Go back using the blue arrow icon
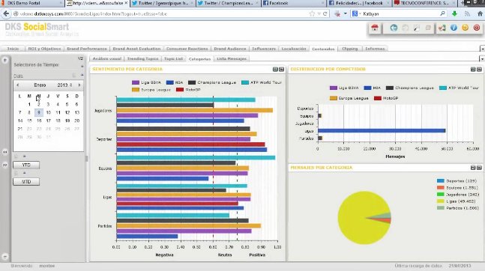Image resolution: width=485 pixels, height=271 pixels. tap(394, 28)
